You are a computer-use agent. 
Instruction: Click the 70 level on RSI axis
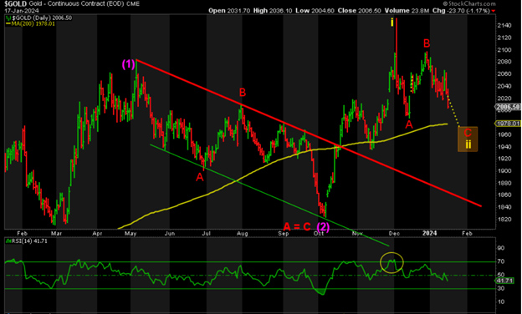[501, 261]
